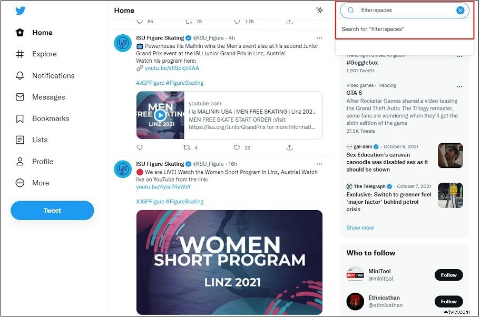Viewport: 480px width, 317px height.
Task: Clear the search with the X icon
Action: point(460,10)
